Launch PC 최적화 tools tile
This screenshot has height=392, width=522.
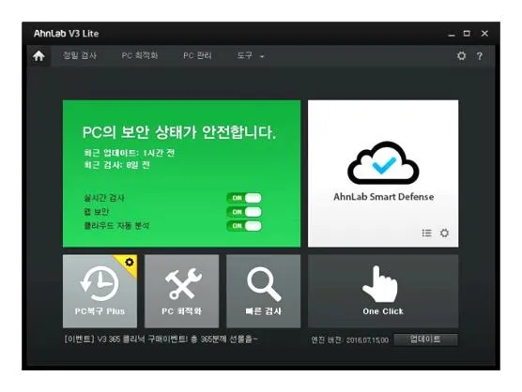coord(182,292)
